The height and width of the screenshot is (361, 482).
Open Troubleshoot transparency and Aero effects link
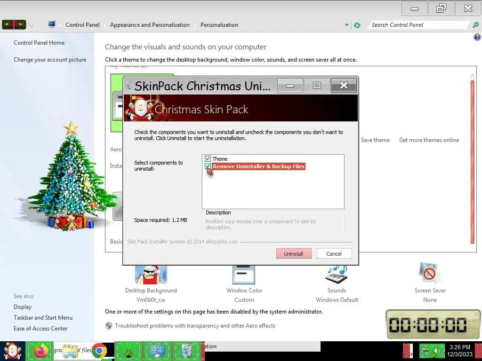click(195, 326)
